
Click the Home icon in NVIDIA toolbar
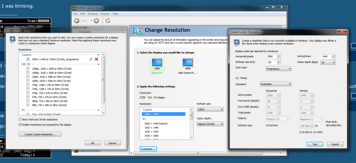click(107, 21)
